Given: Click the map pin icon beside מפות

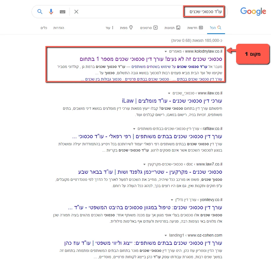Looking at the screenshot, I should pos(131,27).
